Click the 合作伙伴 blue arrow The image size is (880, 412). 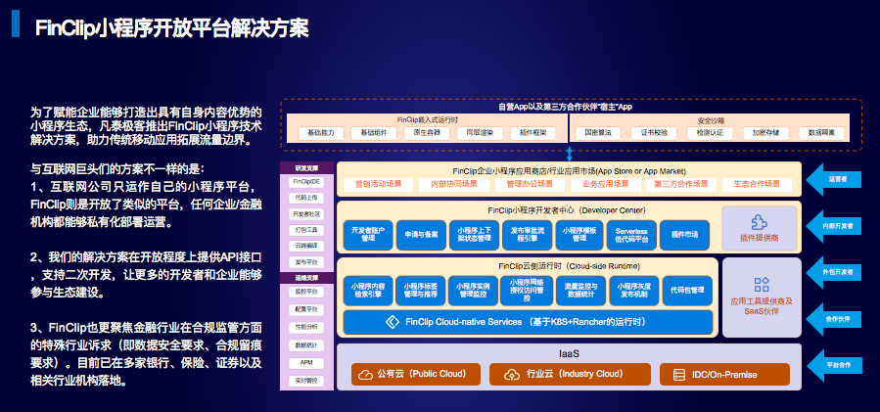coord(832,319)
